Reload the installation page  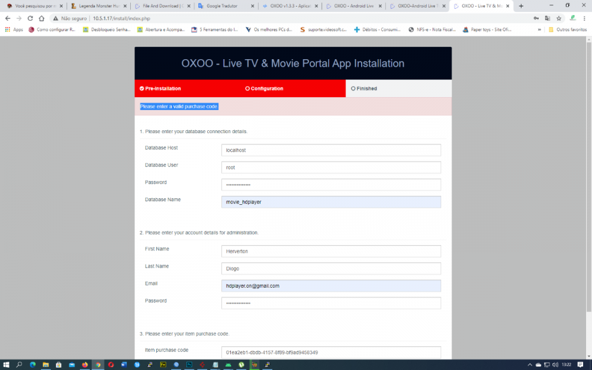pos(30,18)
